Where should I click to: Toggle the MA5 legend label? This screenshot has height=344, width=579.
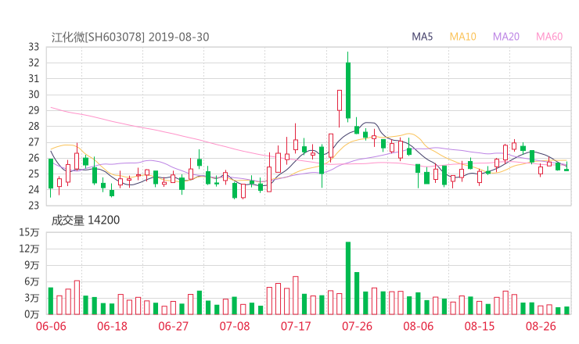[x=423, y=37]
